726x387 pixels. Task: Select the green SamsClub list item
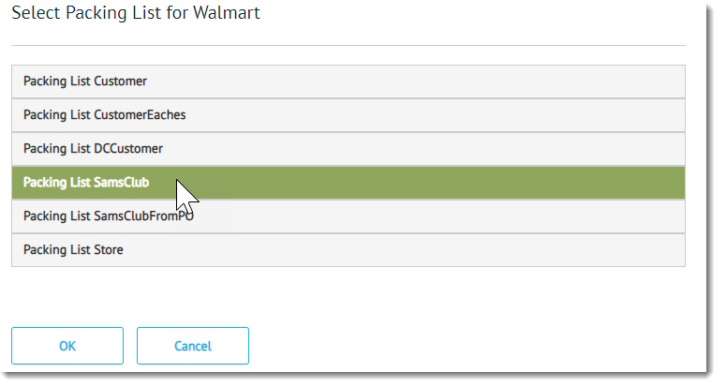[x=348, y=183]
